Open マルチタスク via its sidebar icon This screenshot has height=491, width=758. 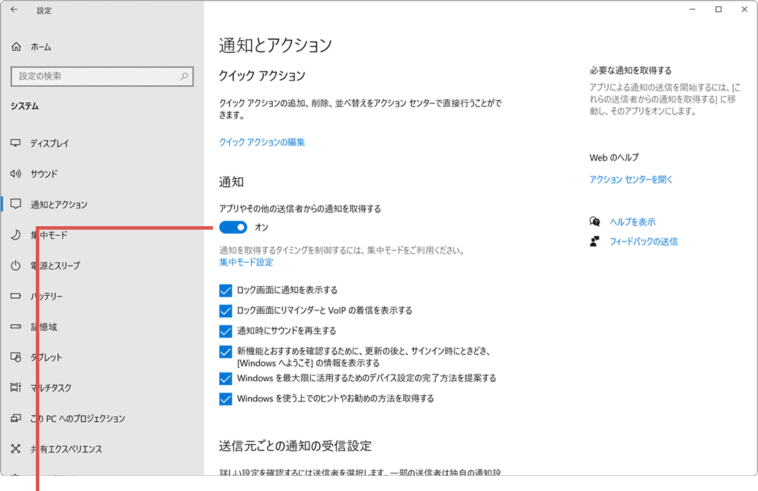click(16, 388)
